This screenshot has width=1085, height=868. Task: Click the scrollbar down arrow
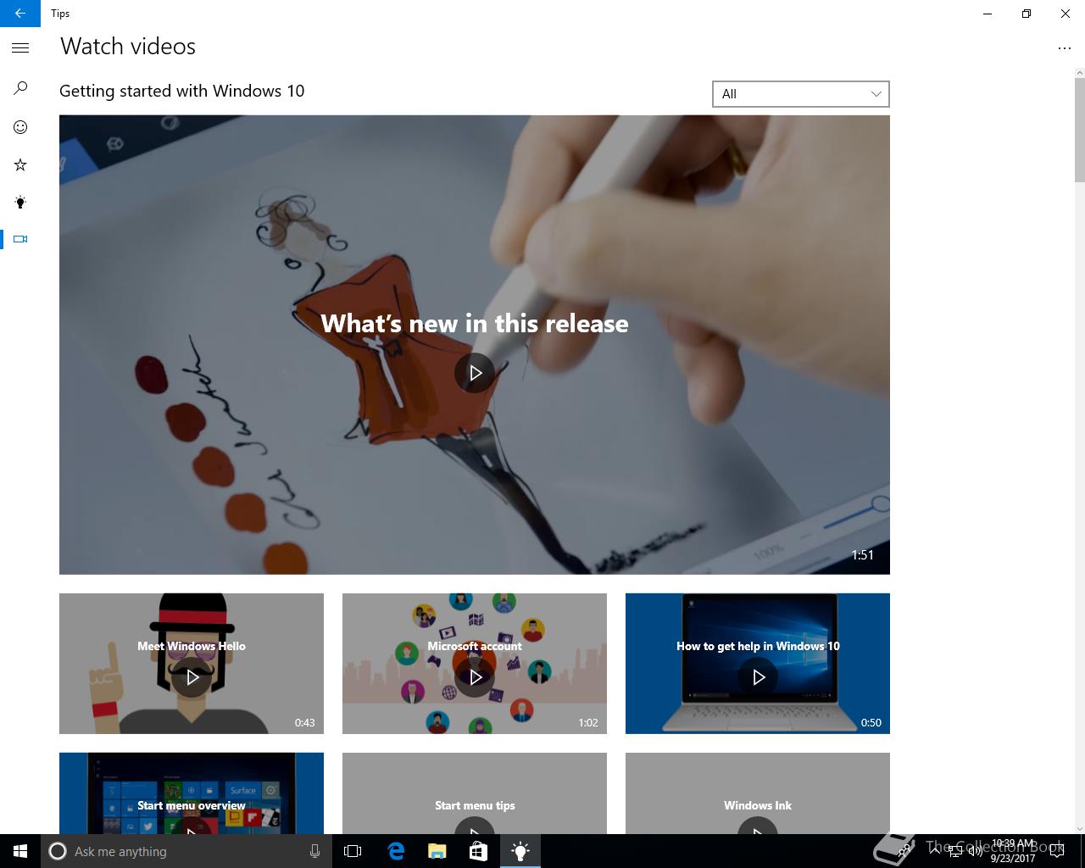pyautogui.click(x=1079, y=828)
